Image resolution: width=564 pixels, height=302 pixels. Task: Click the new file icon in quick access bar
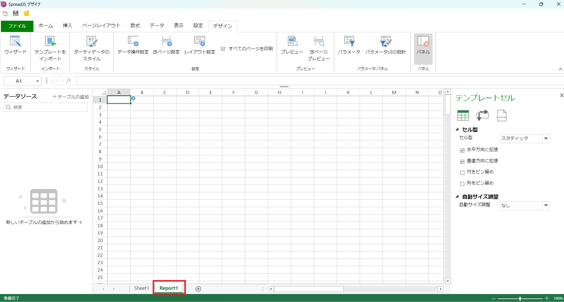(5, 13)
